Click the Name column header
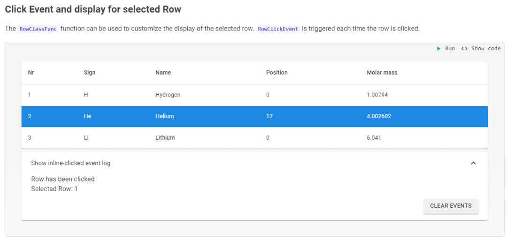Viewport: 507px width, 240px height. (x=163, y=73)
